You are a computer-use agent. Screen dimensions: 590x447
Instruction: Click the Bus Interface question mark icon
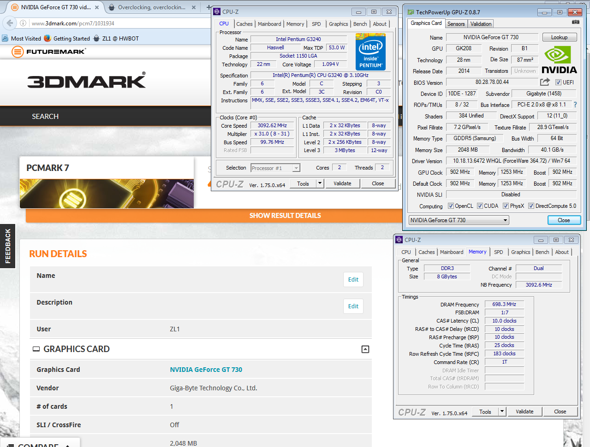[x=575, y=105]
